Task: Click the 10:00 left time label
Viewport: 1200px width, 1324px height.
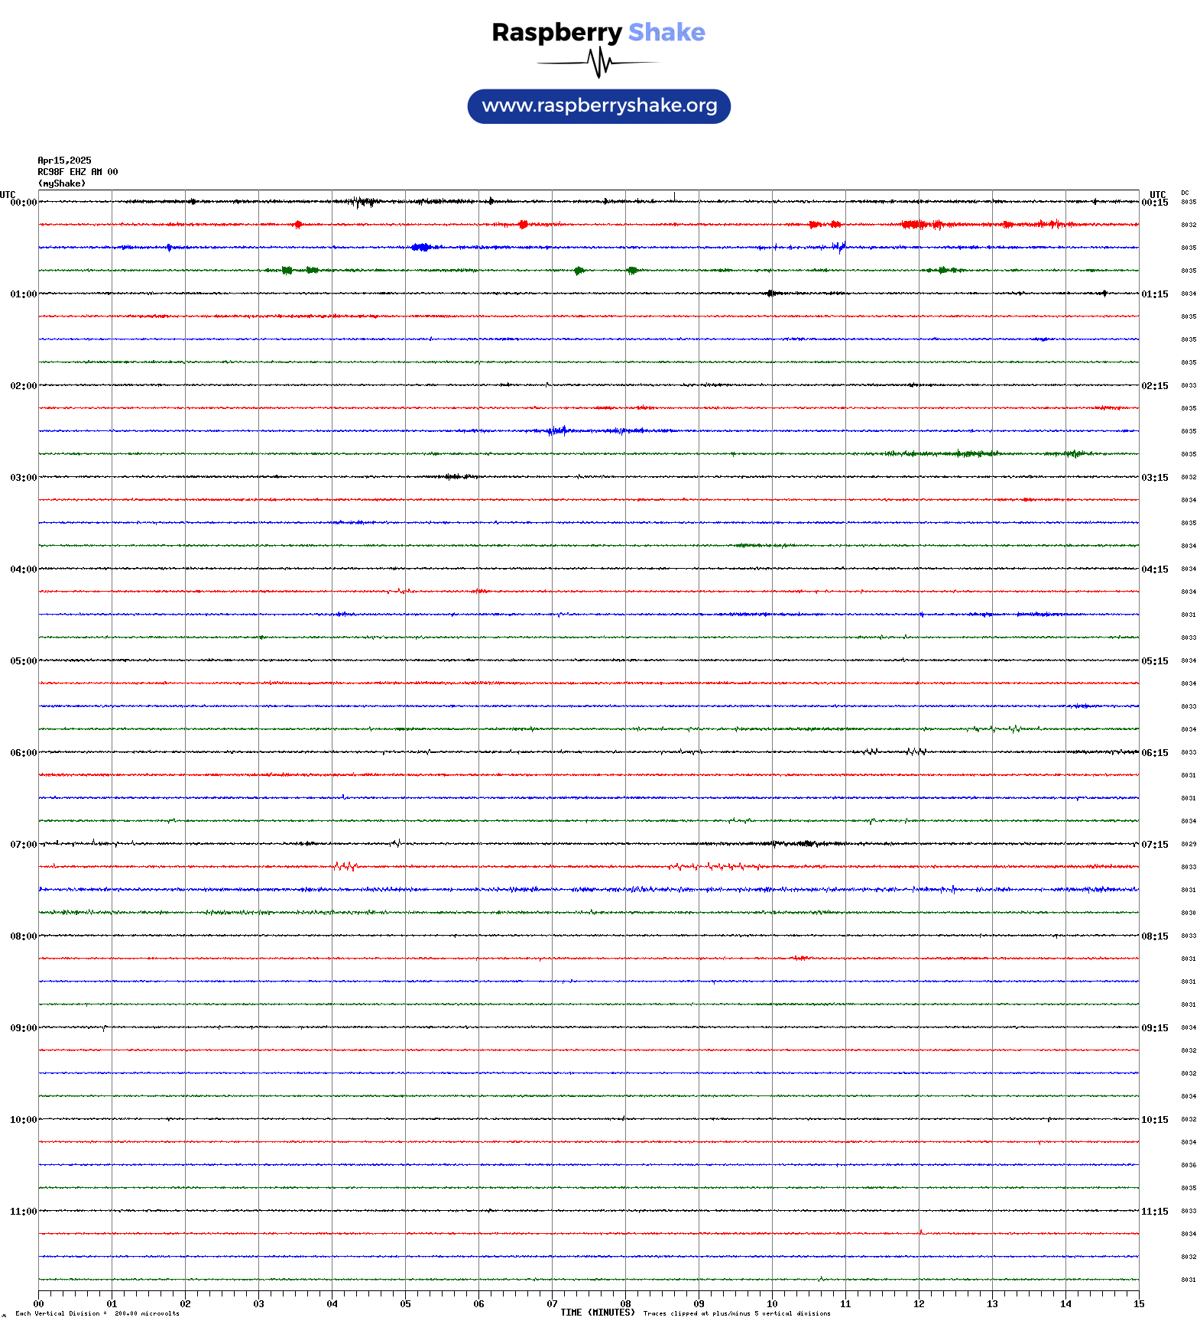Action: tap(23, 1120)
